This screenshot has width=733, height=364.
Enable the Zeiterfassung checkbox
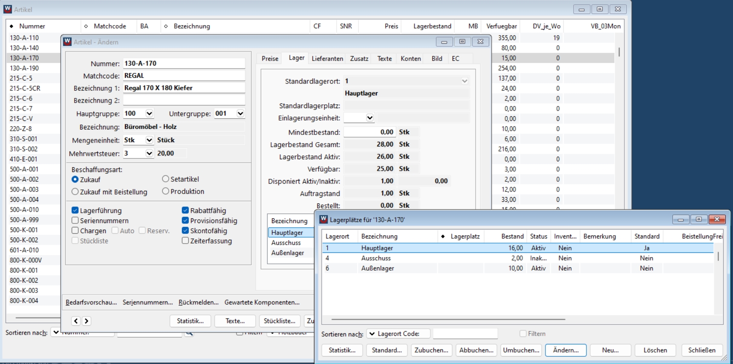point(185,241)
